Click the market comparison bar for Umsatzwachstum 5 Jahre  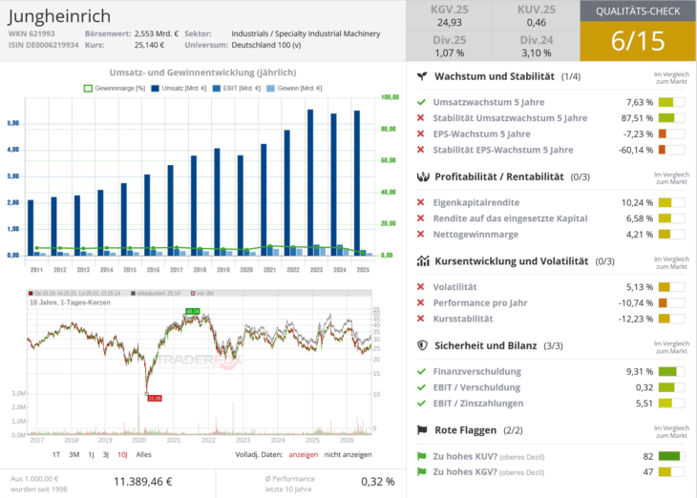coord(671,102)
